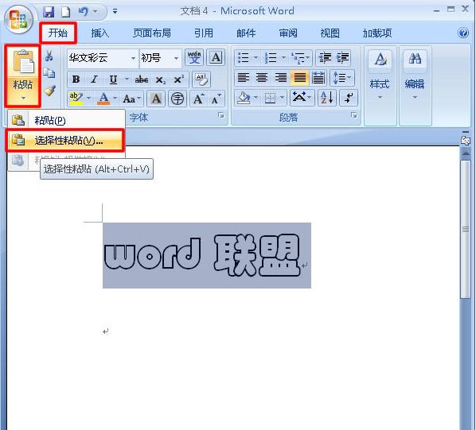The width and height of the screenshot is (476, 430).
Task: Toggle subscript formatting
Action: [160, 79]
